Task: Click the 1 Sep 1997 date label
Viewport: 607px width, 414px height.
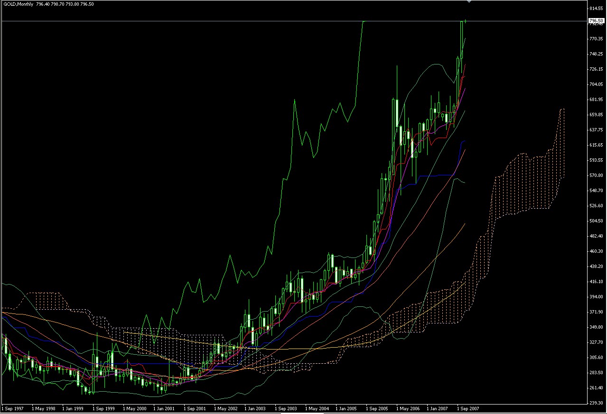Action: click(13, 408)
